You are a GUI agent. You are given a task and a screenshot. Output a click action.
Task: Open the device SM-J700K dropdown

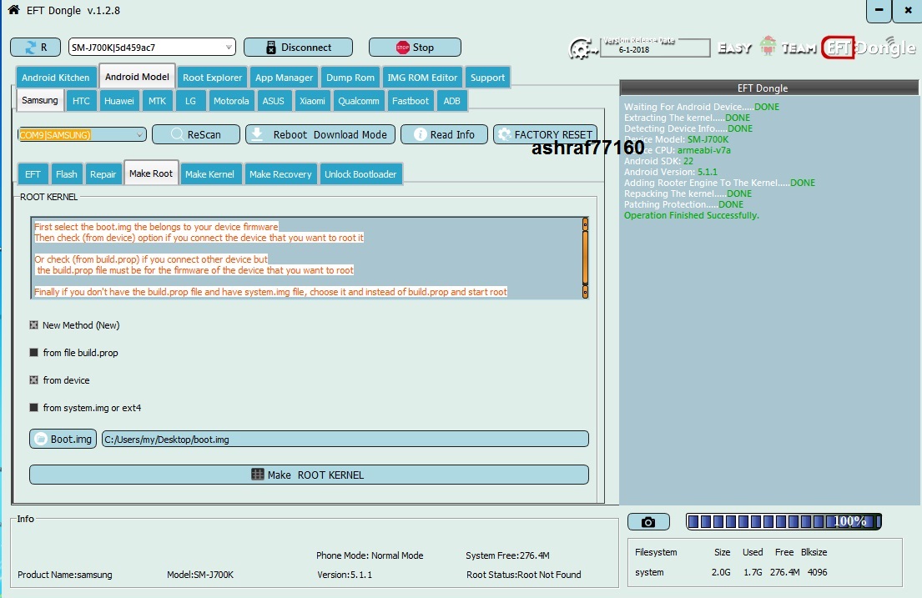coord(152,47)
